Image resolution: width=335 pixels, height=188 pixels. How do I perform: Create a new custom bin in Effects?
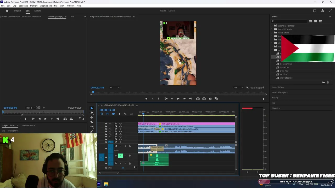point(323,83)
